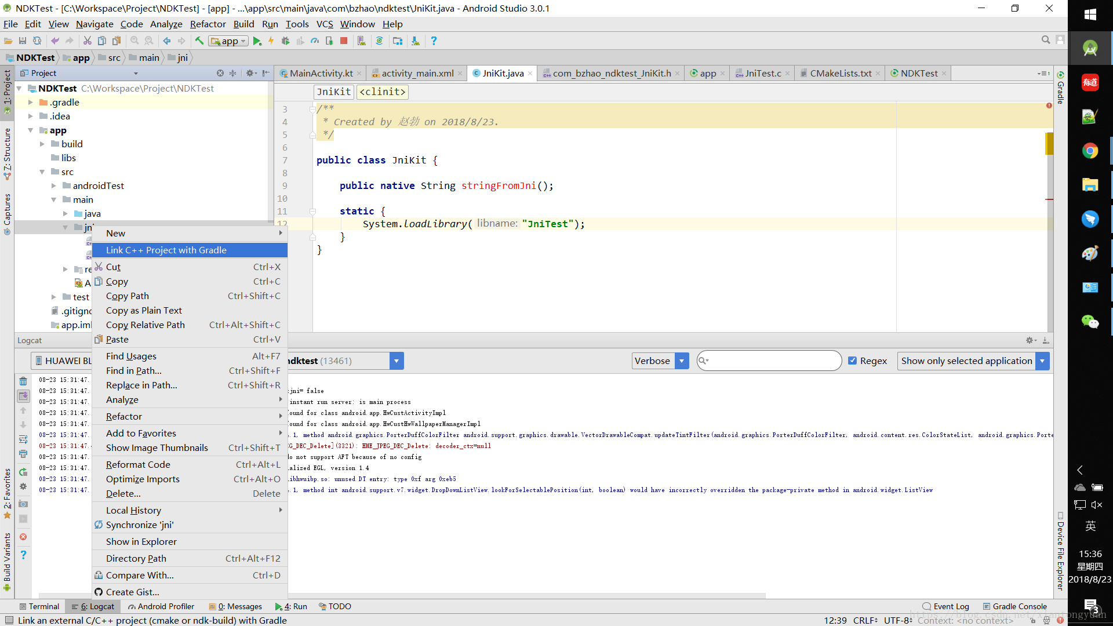Click the Cut scissors toolbar icon
Viewport: 1113px width, 626px height.
(x=88, y=41)
